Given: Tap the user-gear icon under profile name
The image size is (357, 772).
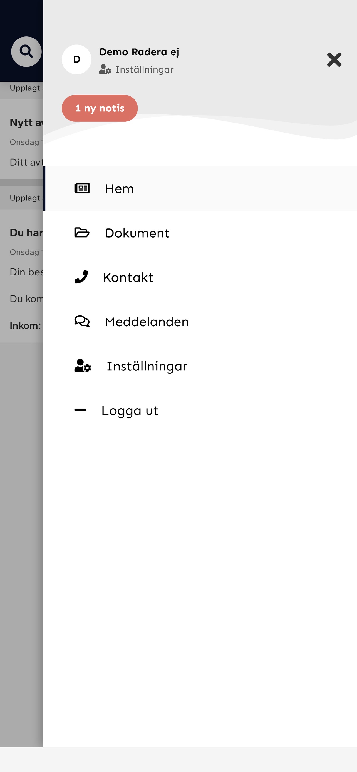Looking at the screenshot, I should pyautogui.click(x=105, y=69).
